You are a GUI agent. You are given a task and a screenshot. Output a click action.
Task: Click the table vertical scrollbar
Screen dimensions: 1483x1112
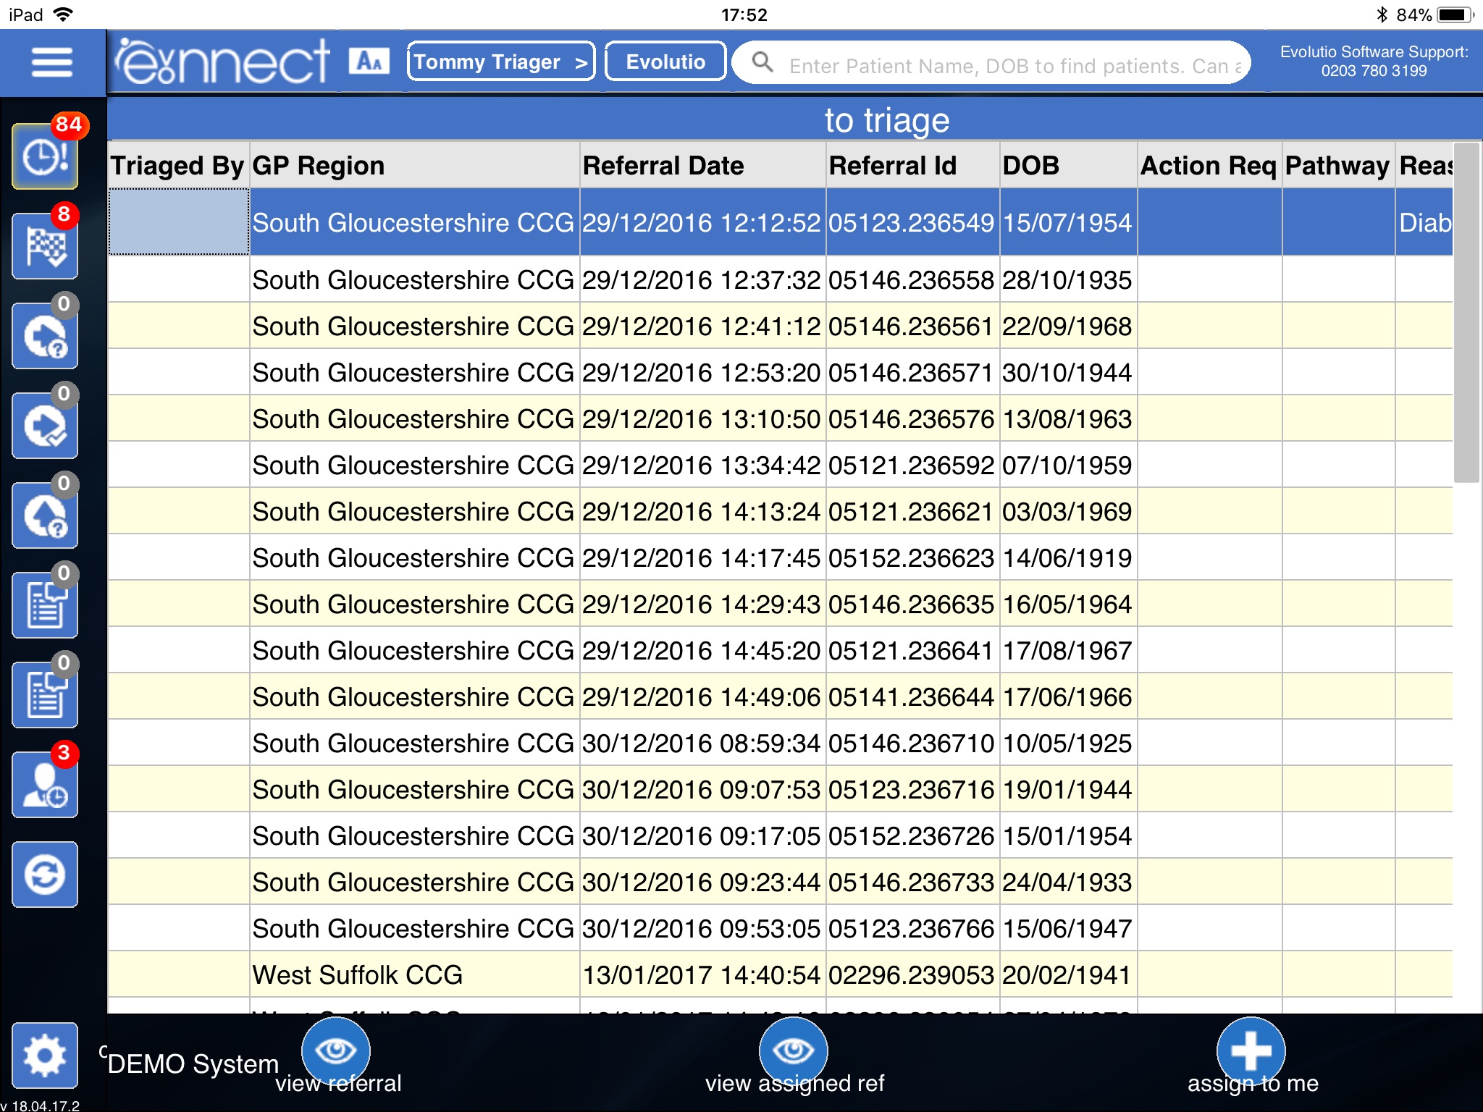click(1467, 313)
